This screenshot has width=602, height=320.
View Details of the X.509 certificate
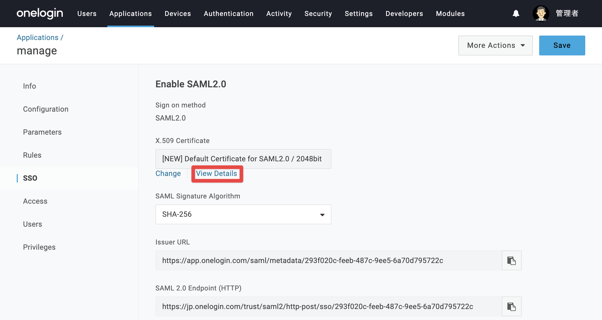coord(216,174)
